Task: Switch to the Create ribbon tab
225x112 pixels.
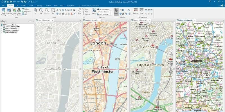Action: pos(23,6)
